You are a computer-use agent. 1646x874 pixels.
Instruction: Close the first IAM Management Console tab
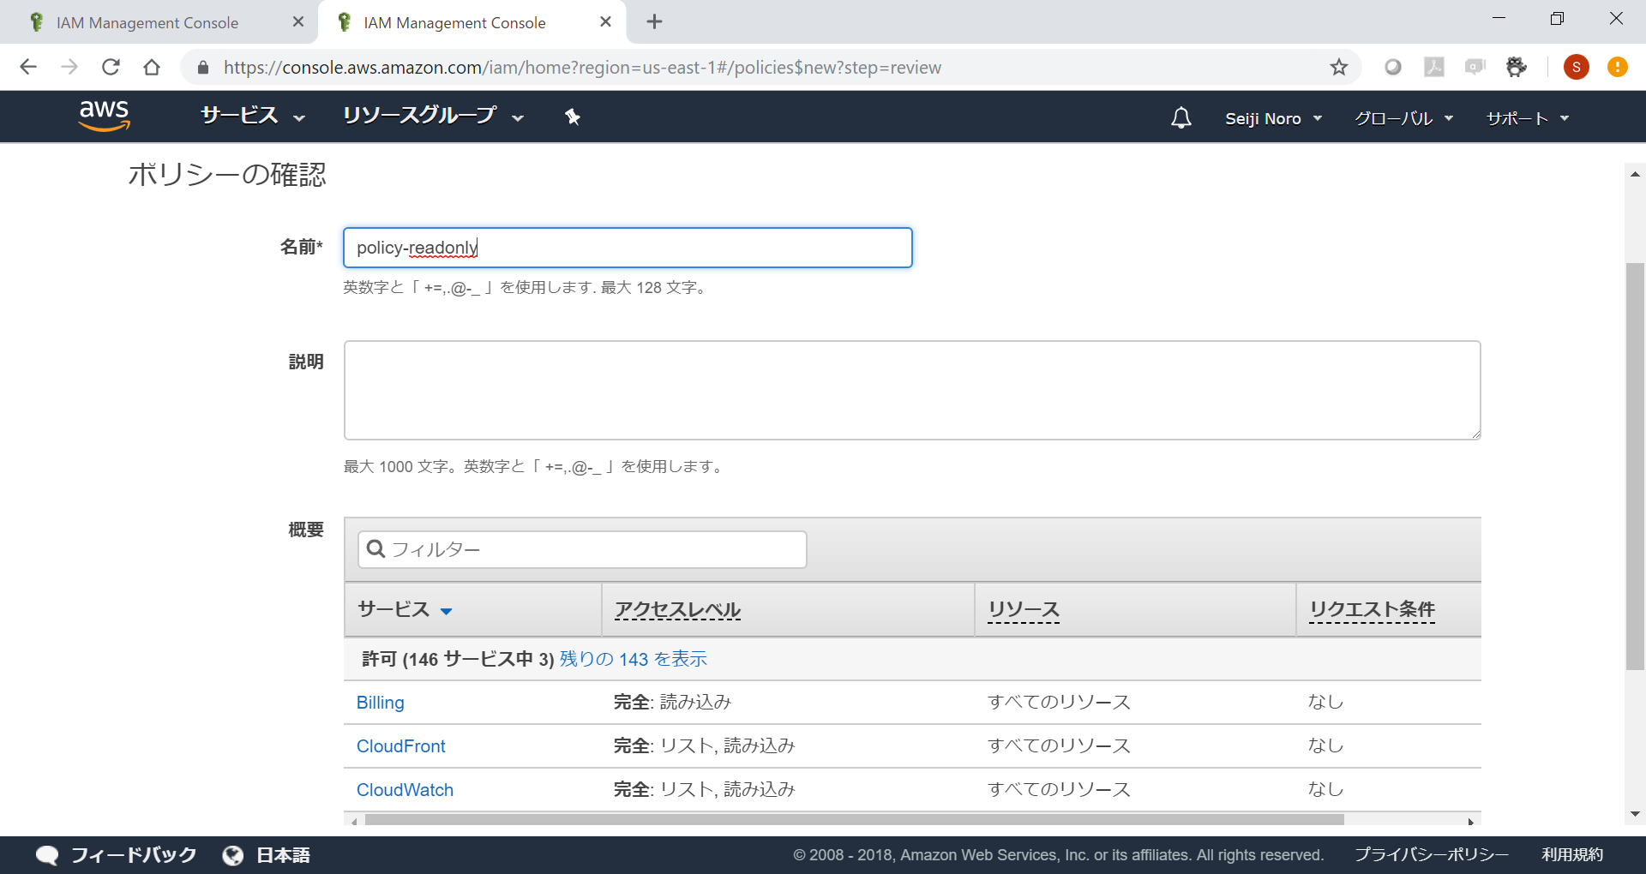[x=298, y=21]
